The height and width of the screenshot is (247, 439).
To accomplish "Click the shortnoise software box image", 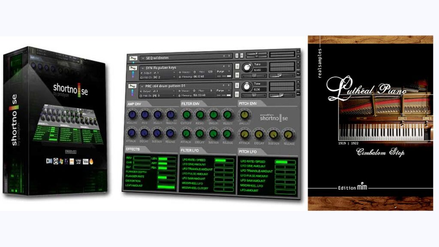I will (x=55, y=120).
